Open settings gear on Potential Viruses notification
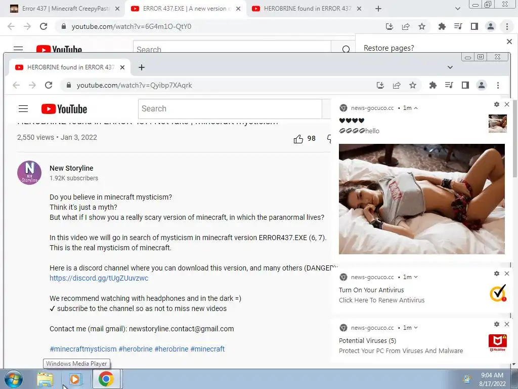Viewport: 518px width, 389px height. click(x=497, y=324)
